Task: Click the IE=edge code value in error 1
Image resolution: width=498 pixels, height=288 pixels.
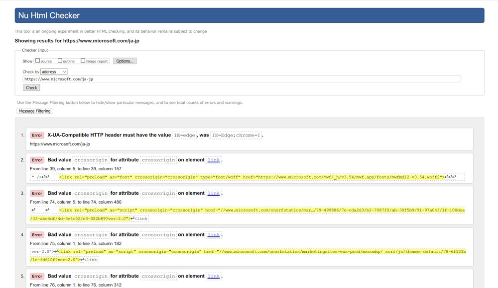Action: coord(185,135)
